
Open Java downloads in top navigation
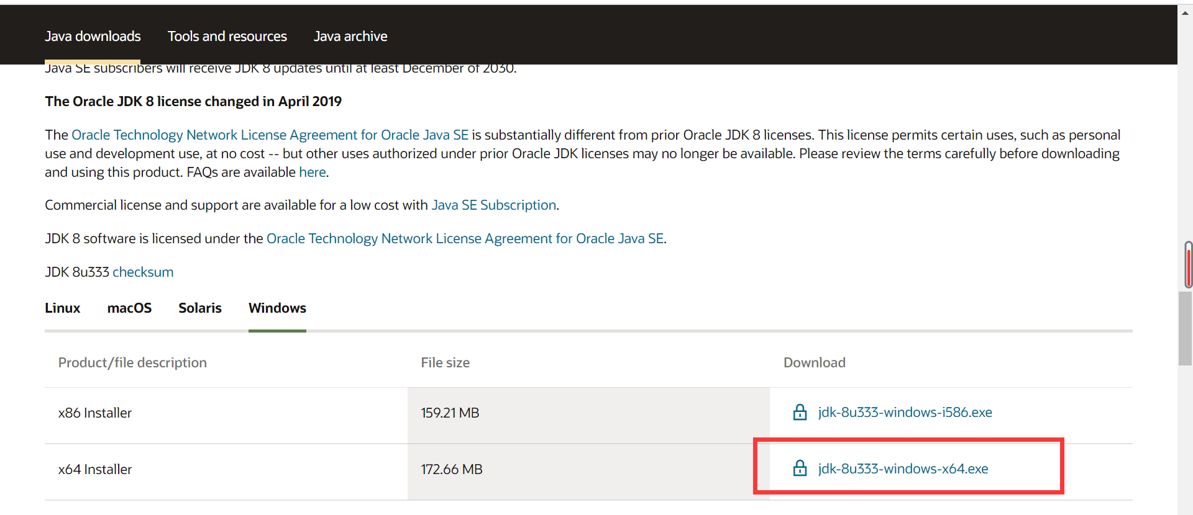pyautogui.click(x=93, y=37)
